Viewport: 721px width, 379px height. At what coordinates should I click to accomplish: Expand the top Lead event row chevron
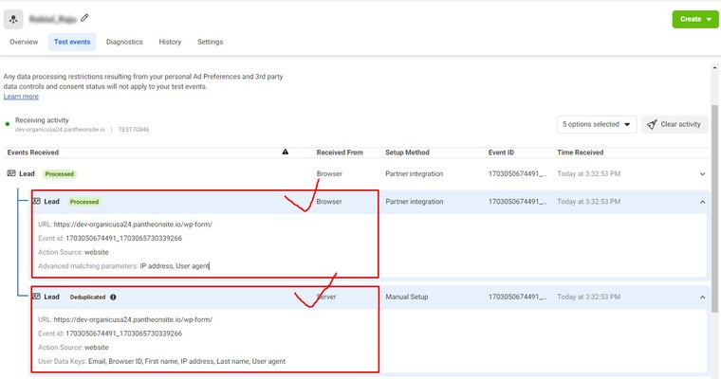(x=702, y=173)
